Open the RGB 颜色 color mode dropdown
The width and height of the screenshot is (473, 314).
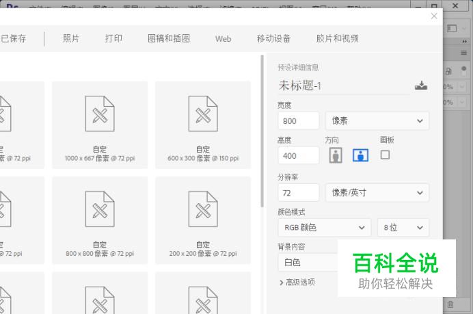324,227
